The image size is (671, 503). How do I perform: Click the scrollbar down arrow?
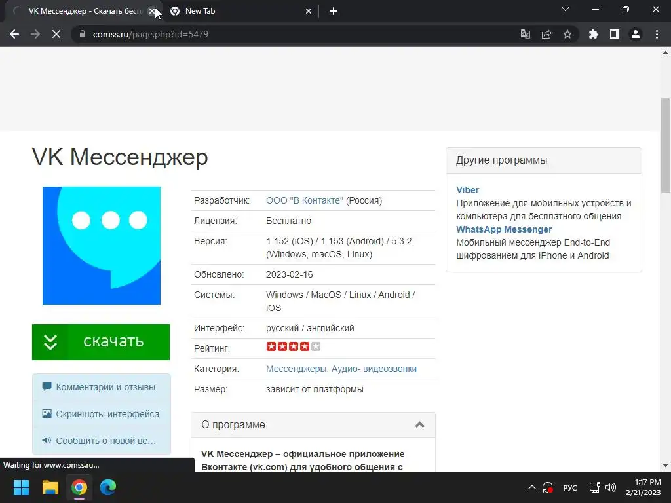click(x=666, y=466)
